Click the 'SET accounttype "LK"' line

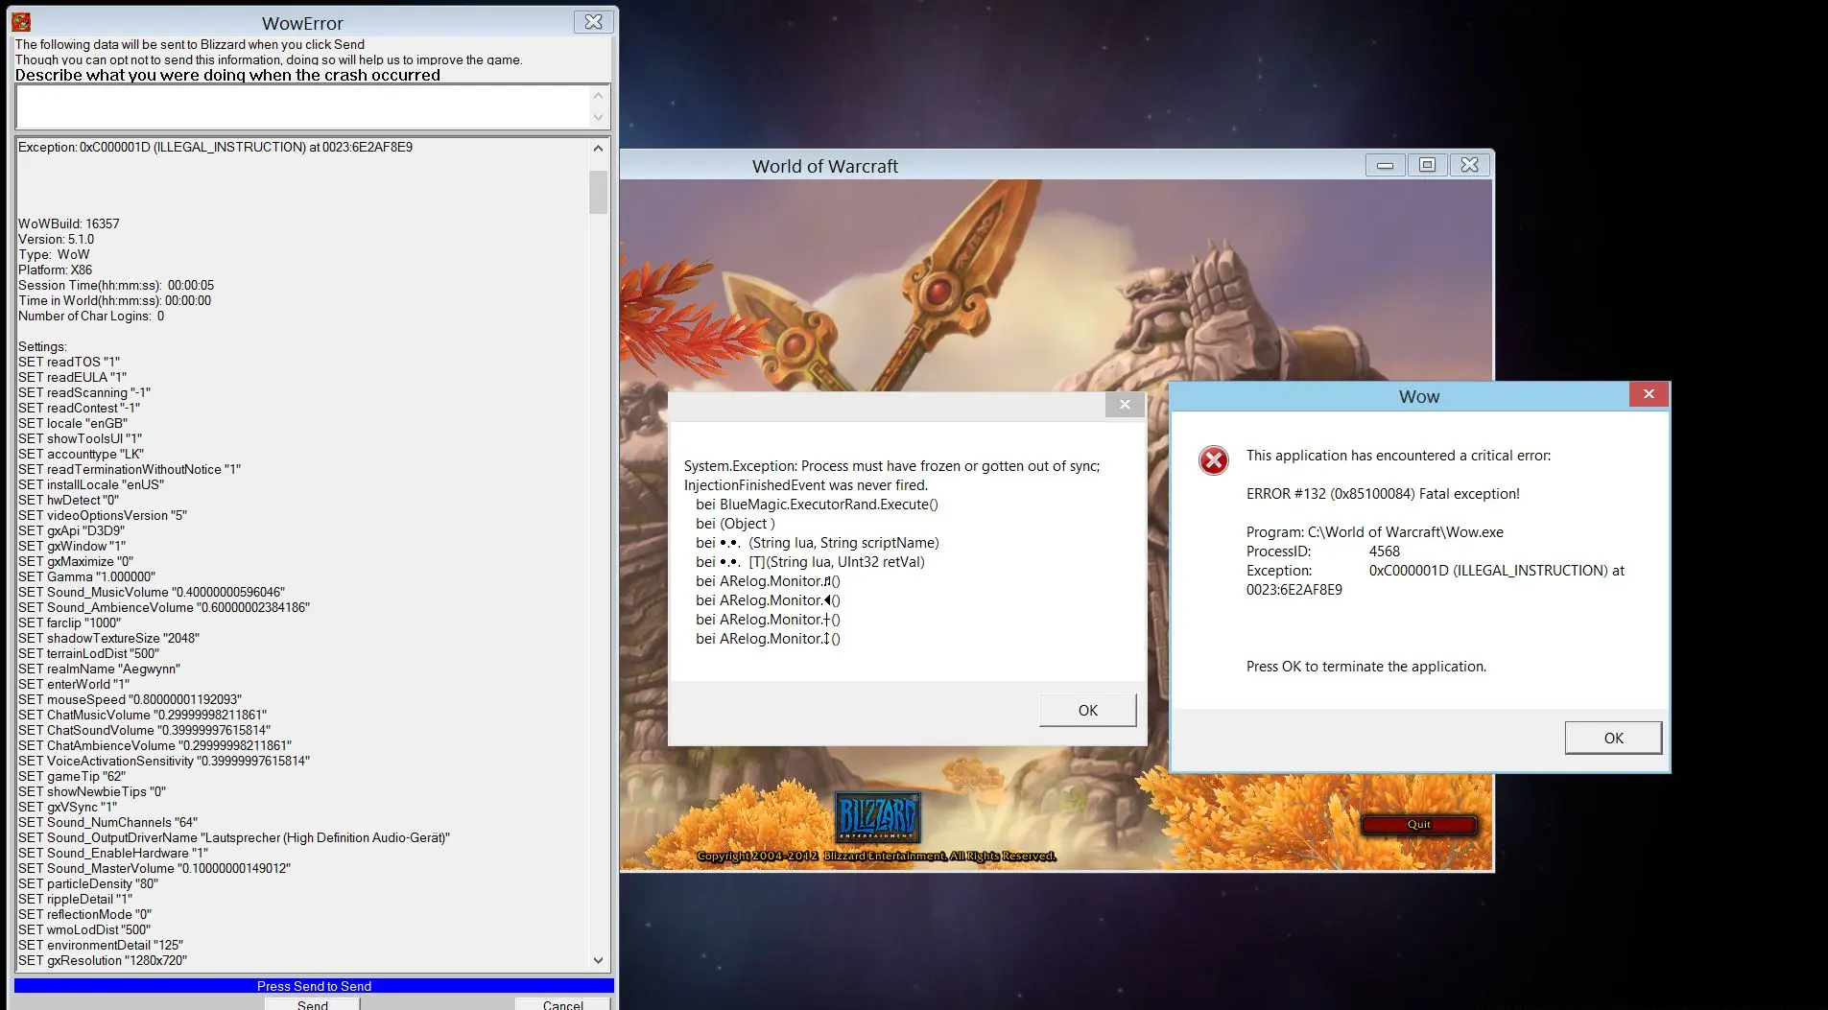pyautogui.click(x=82, y=454)
